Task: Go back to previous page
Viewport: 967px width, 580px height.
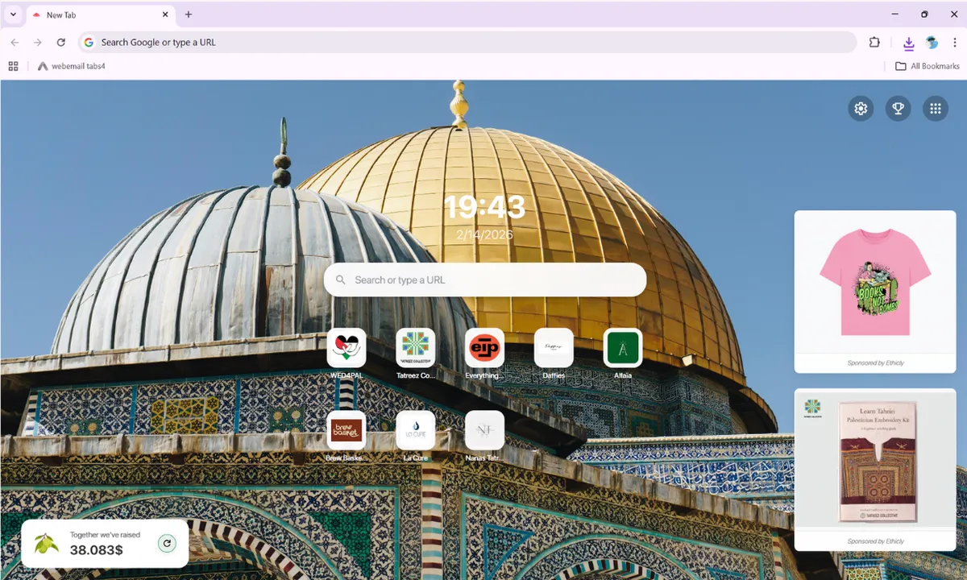Action: 15,43
